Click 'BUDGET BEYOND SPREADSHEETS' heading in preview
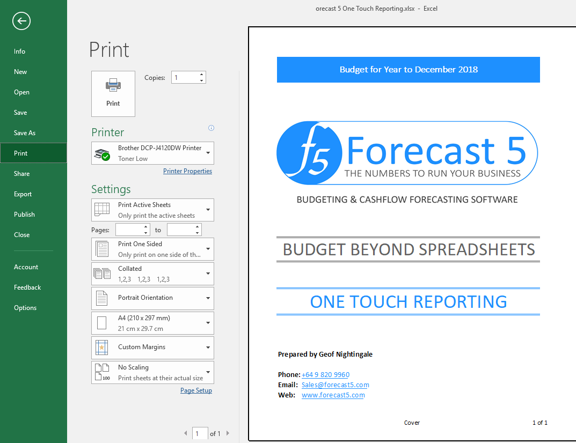Viewport: 576px width, 443px height. (409, 250)
